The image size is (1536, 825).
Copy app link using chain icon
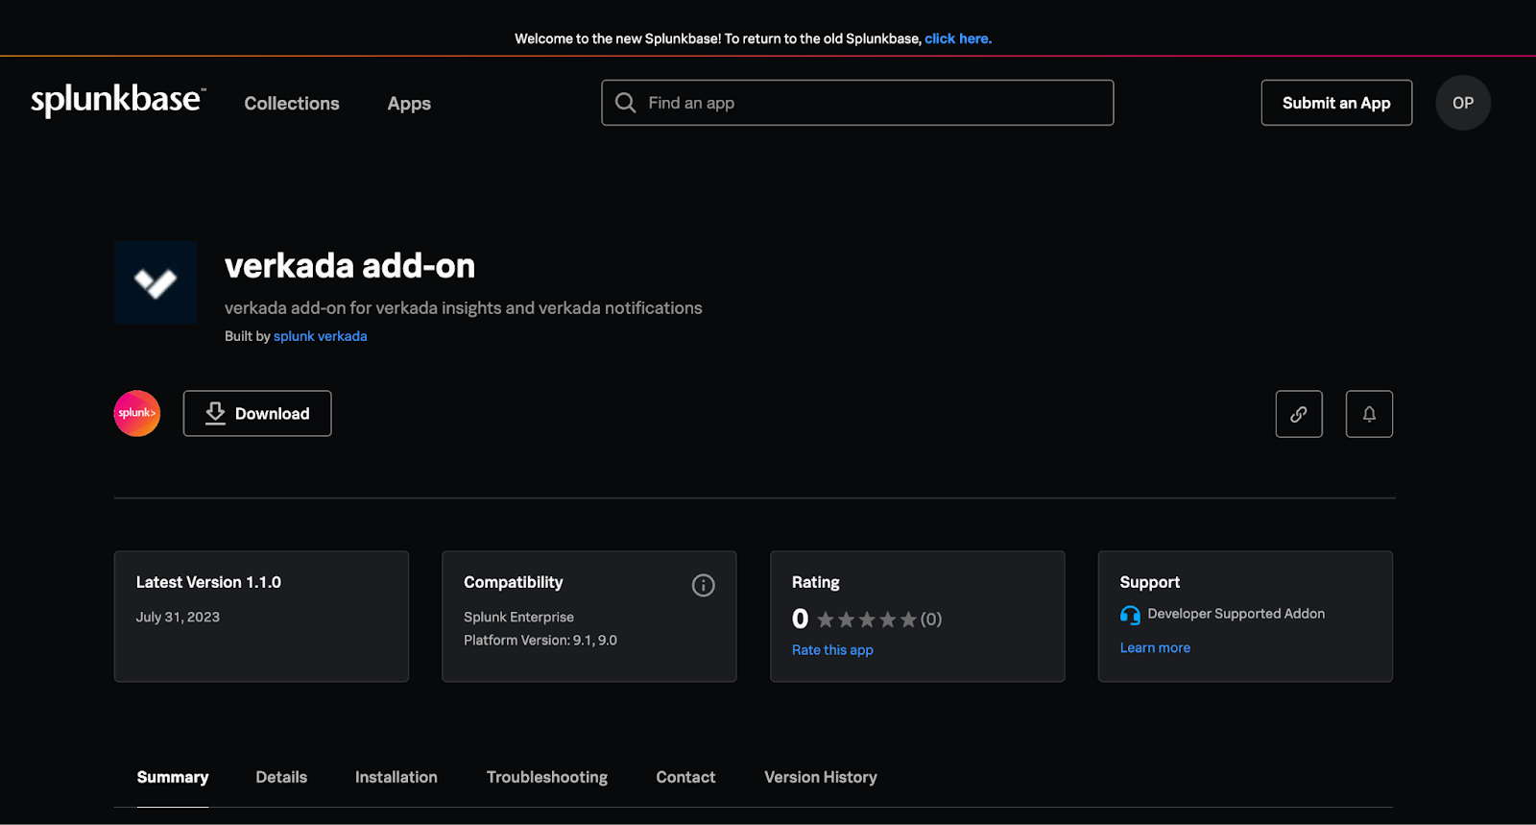(1298, 414)
